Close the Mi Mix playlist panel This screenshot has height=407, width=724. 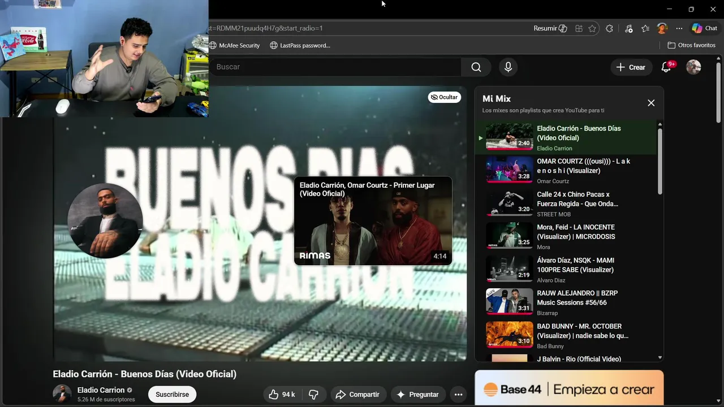tap(651, 103)
